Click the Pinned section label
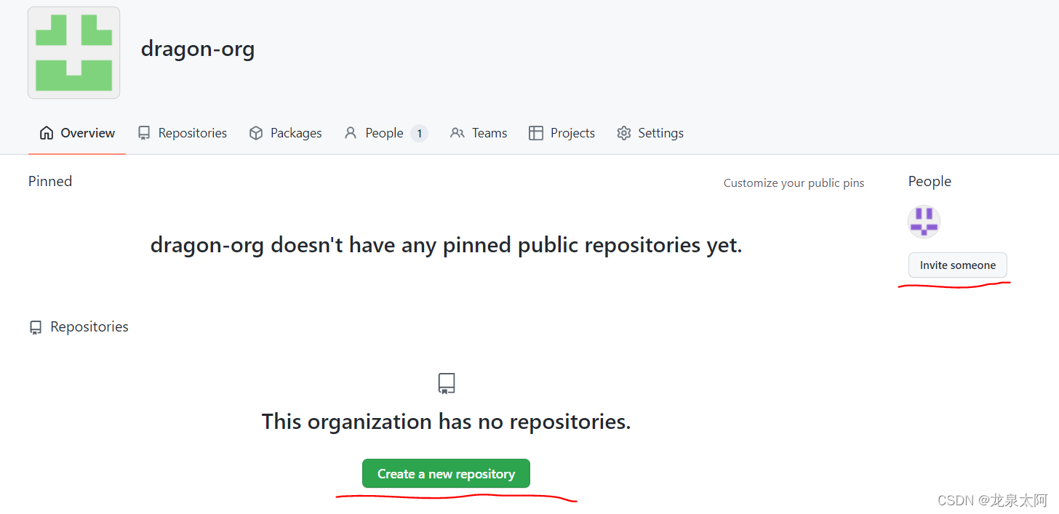Screen dimensions: 1059x514 [x=50, y=181]
